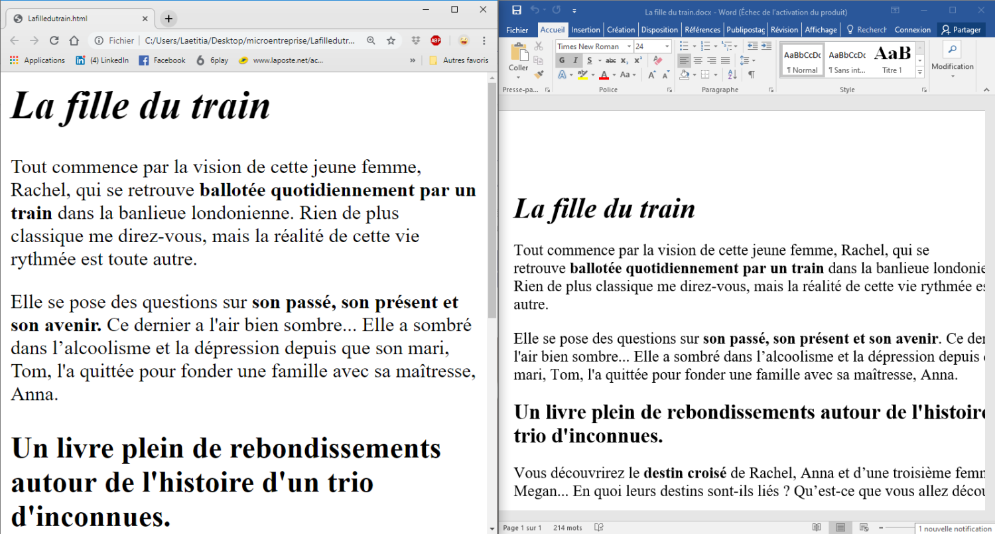
Task: Reload the Lafilledutrain.html page
Action: click(x=54, y=40)
